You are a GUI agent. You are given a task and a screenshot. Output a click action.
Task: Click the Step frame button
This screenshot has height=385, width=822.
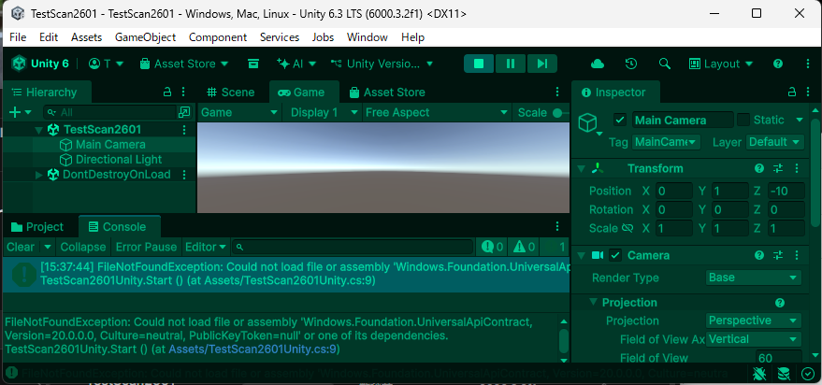pos(541,64)
